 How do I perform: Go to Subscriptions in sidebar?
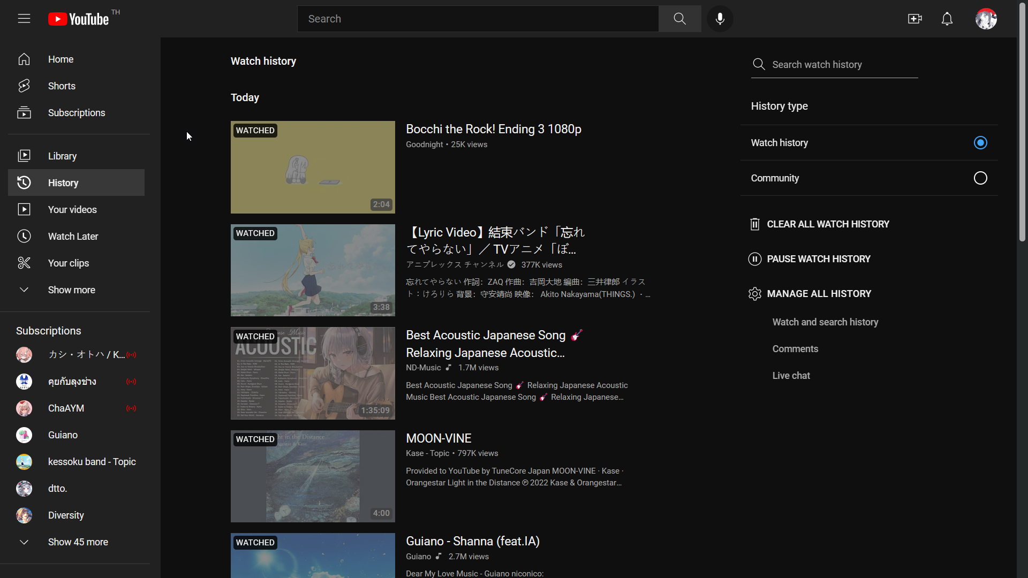76,113
